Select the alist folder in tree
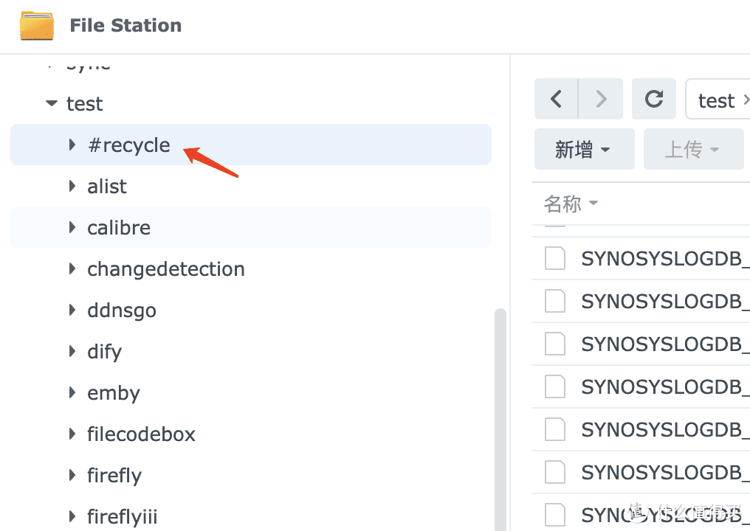This screenshot has width=750, height=531. (x=107, y=187)
